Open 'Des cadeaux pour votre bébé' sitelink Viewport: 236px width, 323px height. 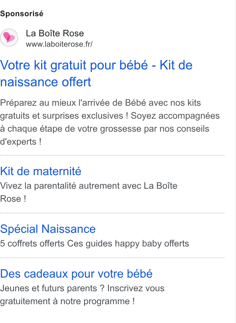(x=76, y=274)
